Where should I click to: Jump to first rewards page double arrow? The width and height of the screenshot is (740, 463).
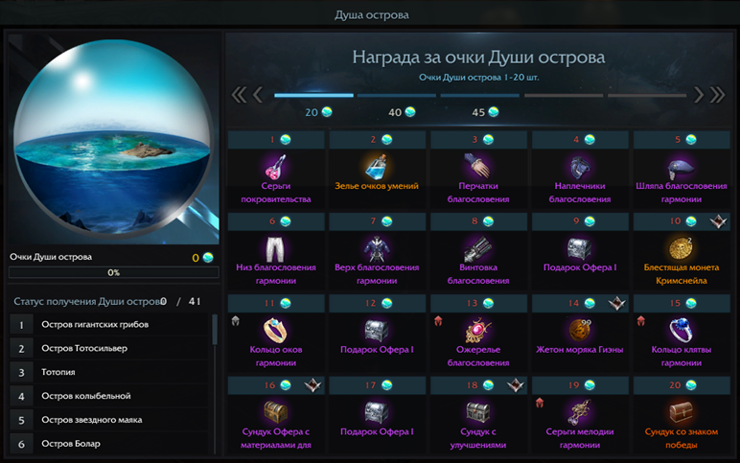click(239, 95)
